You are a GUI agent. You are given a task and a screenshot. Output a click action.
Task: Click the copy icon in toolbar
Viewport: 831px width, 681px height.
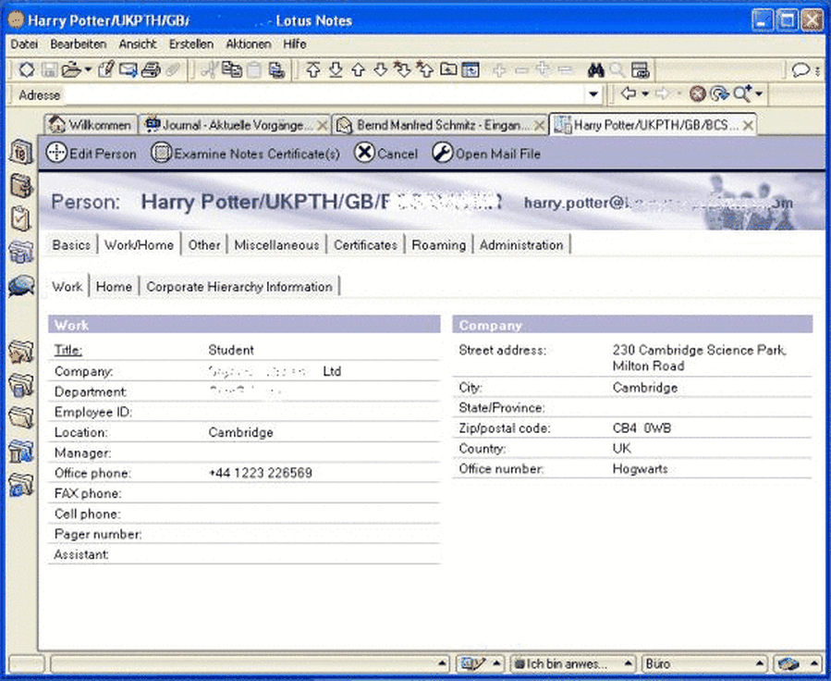pyautogui.click(x=232, y=69)
